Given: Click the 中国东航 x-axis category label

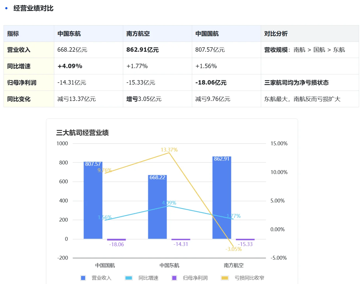Looking at the screenshot, I should [169, 265].
